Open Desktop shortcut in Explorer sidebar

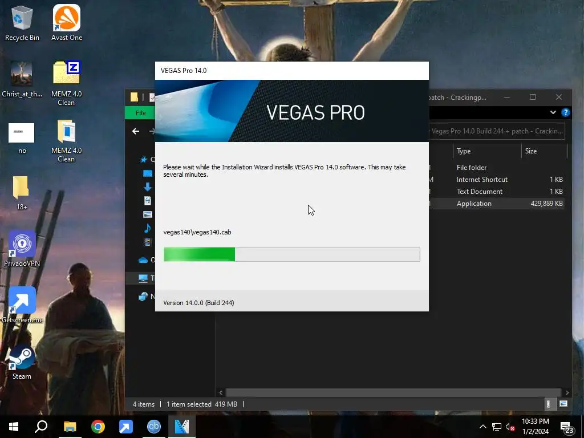148,173
